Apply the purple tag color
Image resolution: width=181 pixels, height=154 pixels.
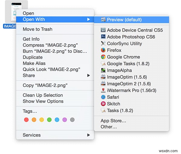tap(65, 120)
